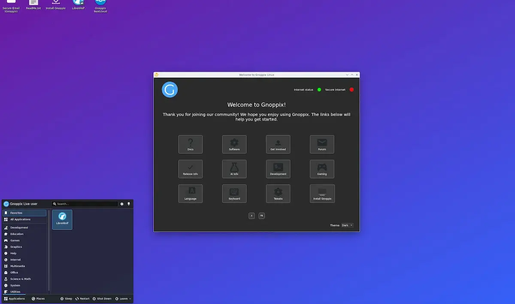Image resolution: width=515 pixels, height=304 pixels.
Task: Open the Development category in app menu
Action: [24, 227]
